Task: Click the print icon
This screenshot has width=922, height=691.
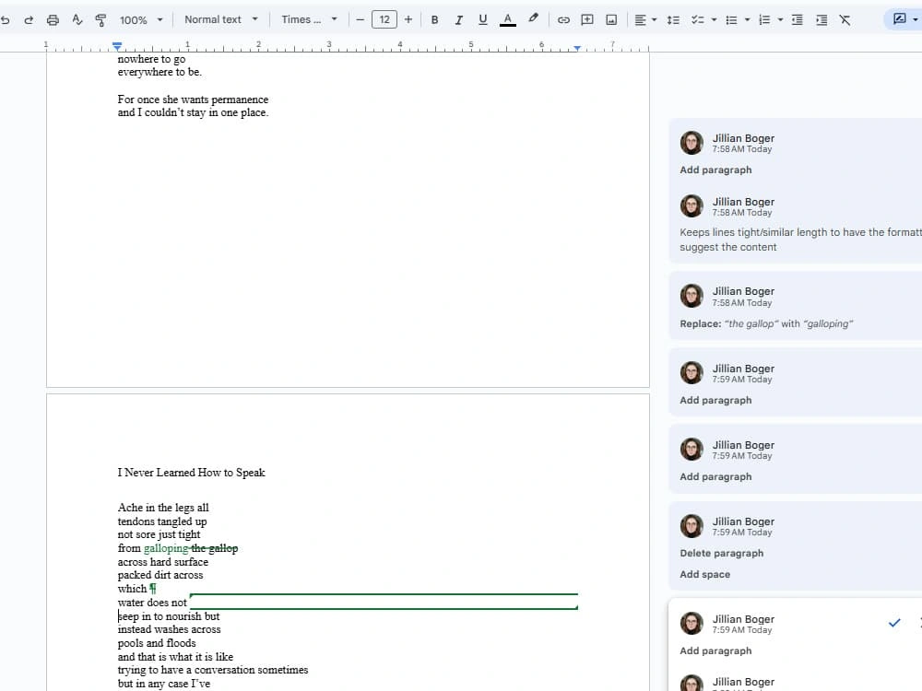Action: pyautogui.click(x=53, y=20)
